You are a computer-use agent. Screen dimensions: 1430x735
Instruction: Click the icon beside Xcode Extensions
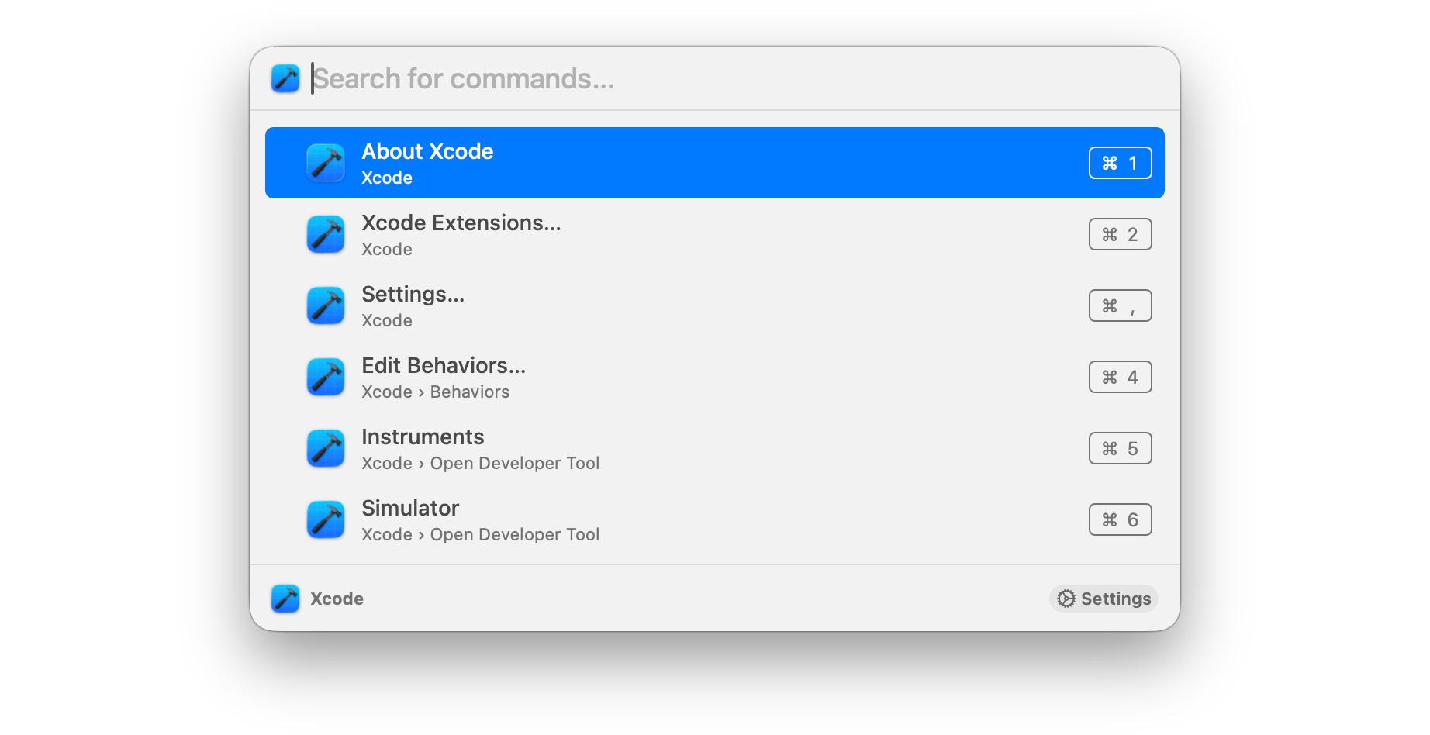(x=326, y=234)
